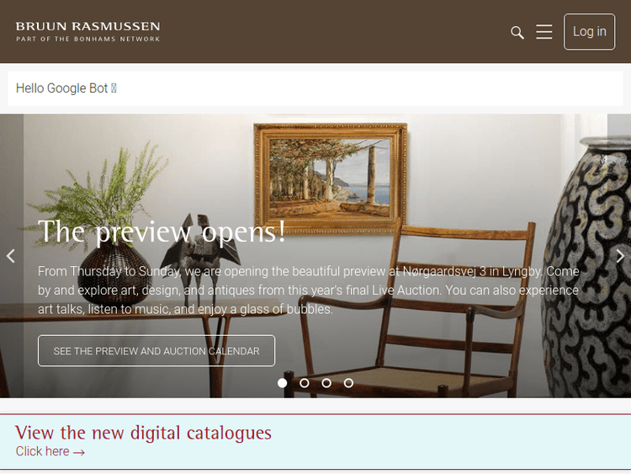Select the first carousel dot
Screen dimensions: 631x474
(283, 383)
